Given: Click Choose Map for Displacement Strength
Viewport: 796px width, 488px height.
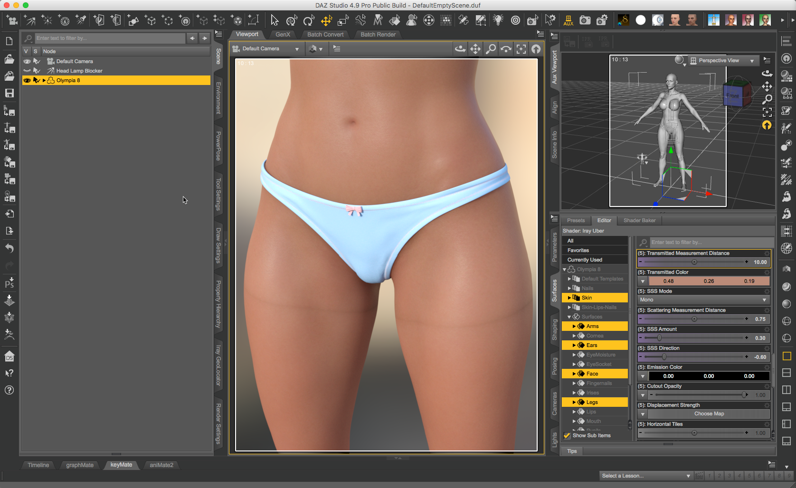Looking at the screenshot, I should point(709,414).
